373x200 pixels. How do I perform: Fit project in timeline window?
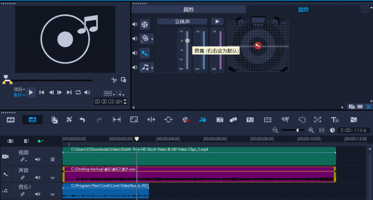pos(321,130)
